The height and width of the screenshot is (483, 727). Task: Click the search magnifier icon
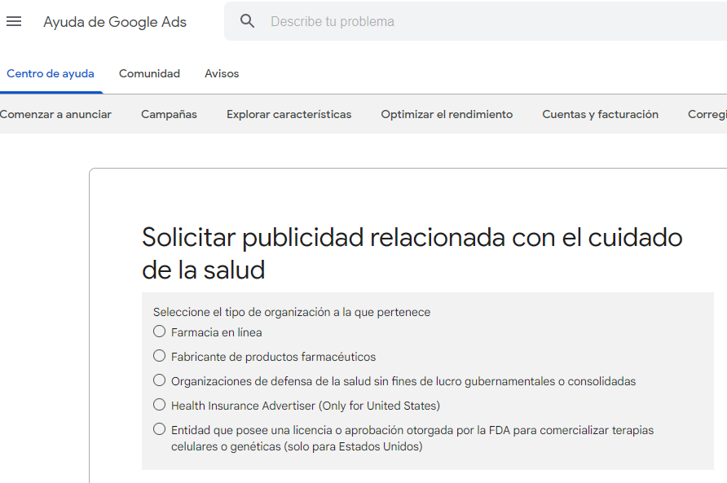tap(248, 22)
